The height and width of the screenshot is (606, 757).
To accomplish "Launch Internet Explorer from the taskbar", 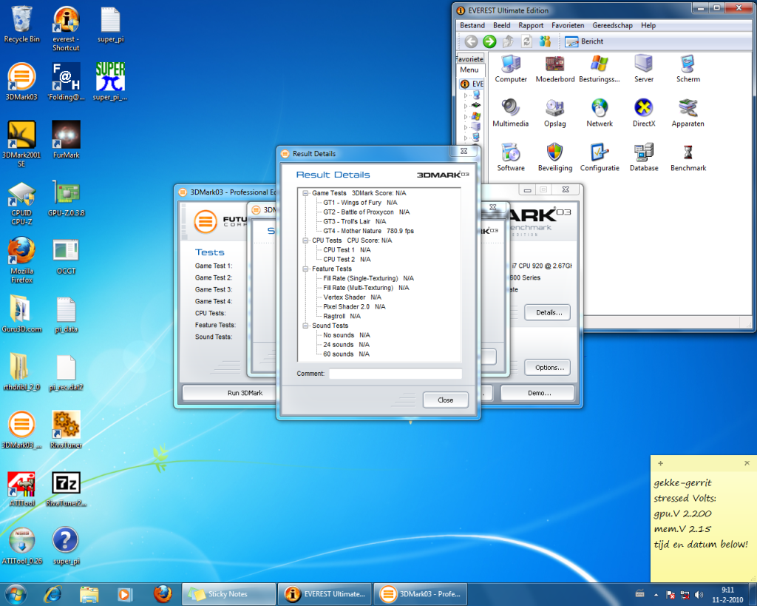I will click(x=52, y=594).
